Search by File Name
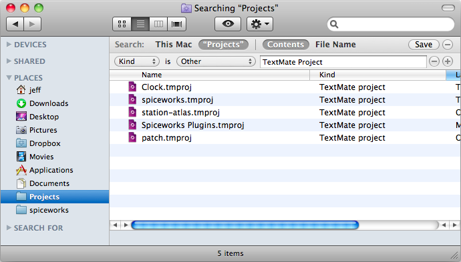Image resolution: width=461 pixels, height=262 pixels. (335, 45)
